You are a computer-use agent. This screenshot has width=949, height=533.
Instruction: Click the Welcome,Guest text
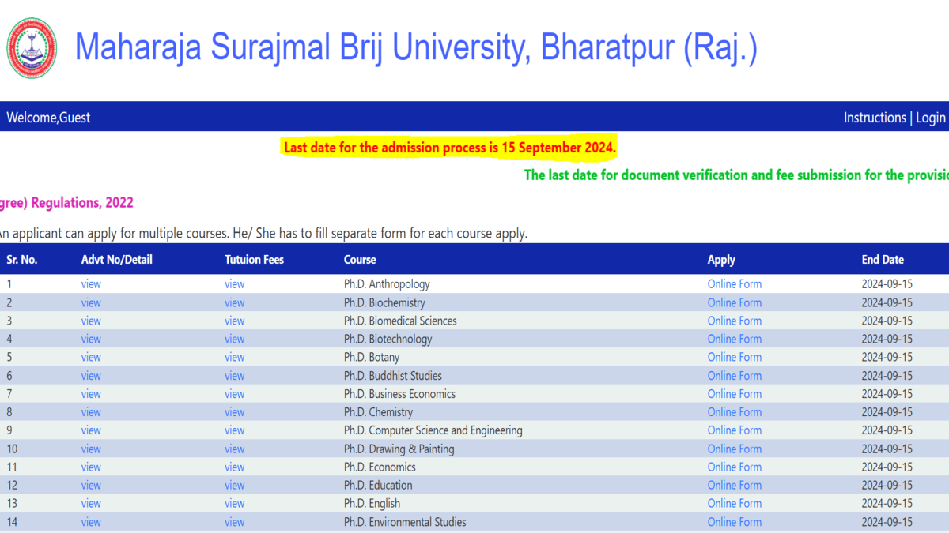tap(48, 118)
